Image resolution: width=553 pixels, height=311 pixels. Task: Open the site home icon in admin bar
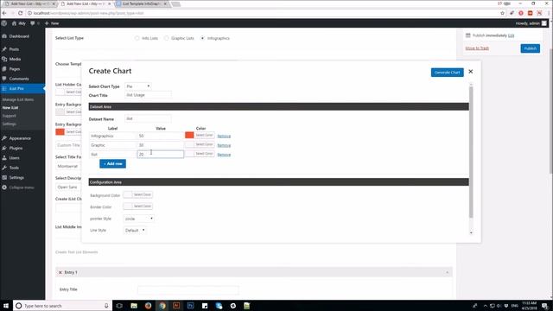coord(14,23)
